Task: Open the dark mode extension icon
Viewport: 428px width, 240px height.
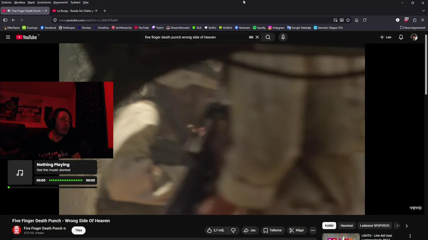Action: click(x=398, y=20)
